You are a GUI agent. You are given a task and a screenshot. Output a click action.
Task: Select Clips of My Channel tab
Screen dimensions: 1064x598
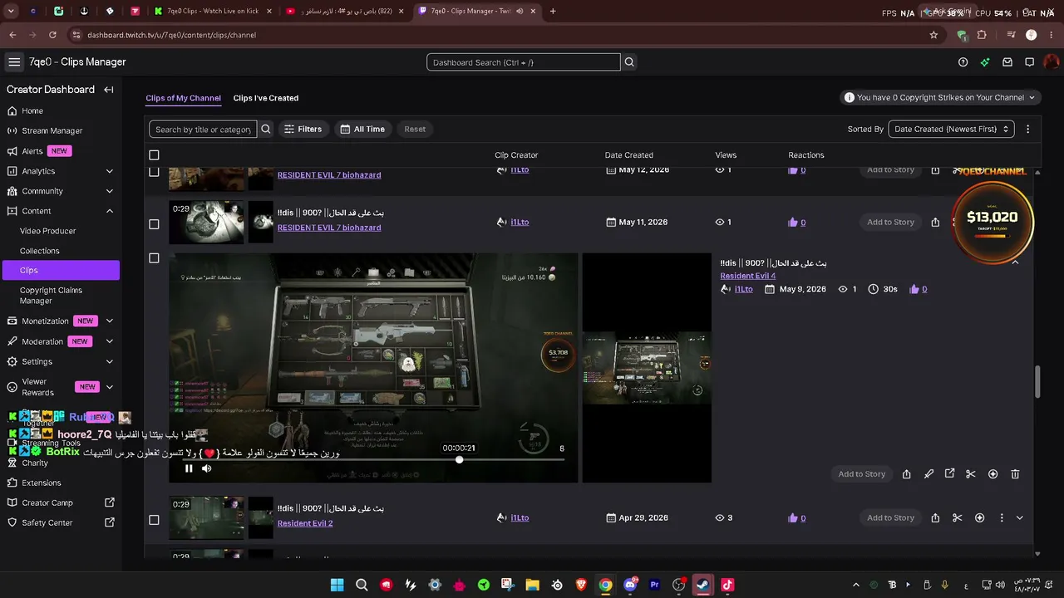[183, 98]
